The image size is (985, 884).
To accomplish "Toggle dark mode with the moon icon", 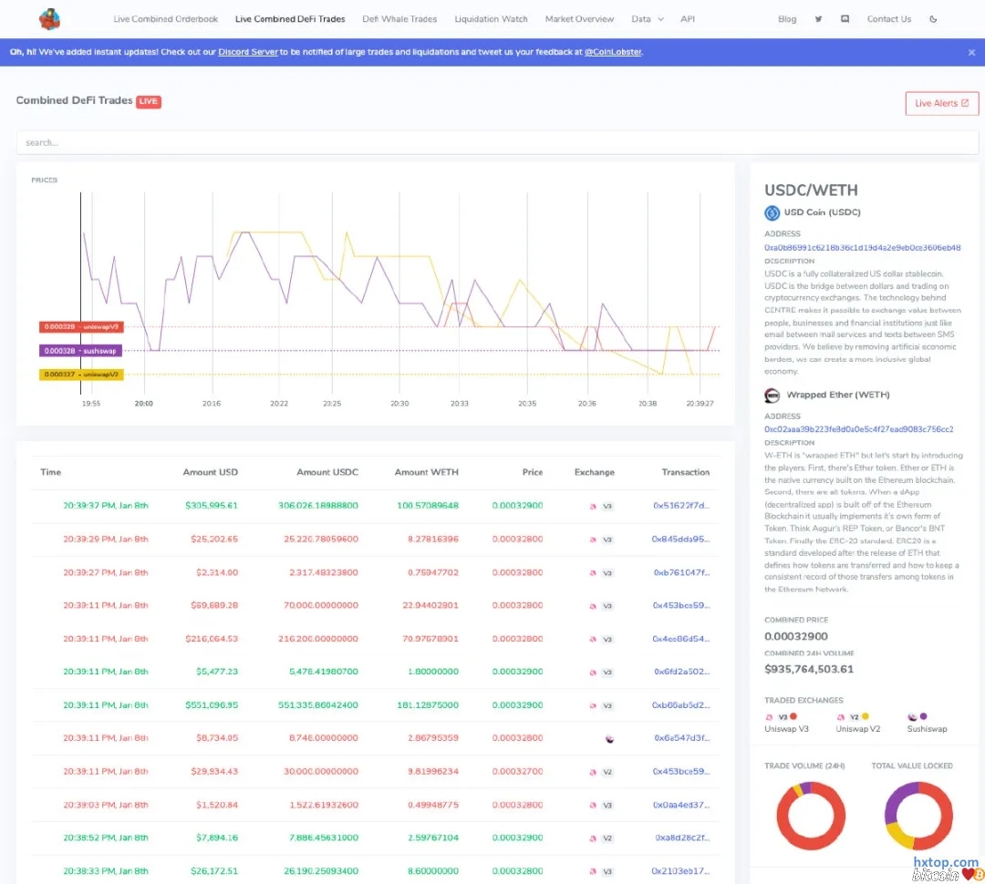I will pos(933,19).
